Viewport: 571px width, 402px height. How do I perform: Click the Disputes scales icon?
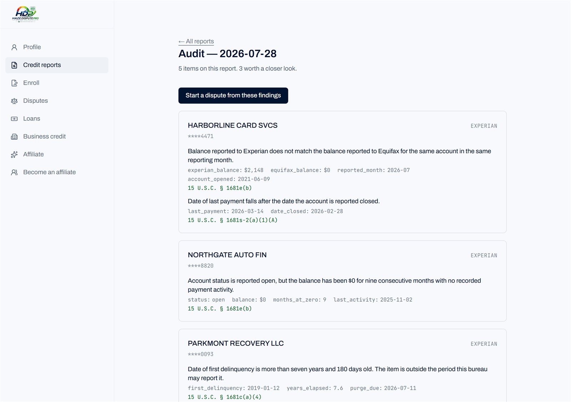click(x=14, y=101)
